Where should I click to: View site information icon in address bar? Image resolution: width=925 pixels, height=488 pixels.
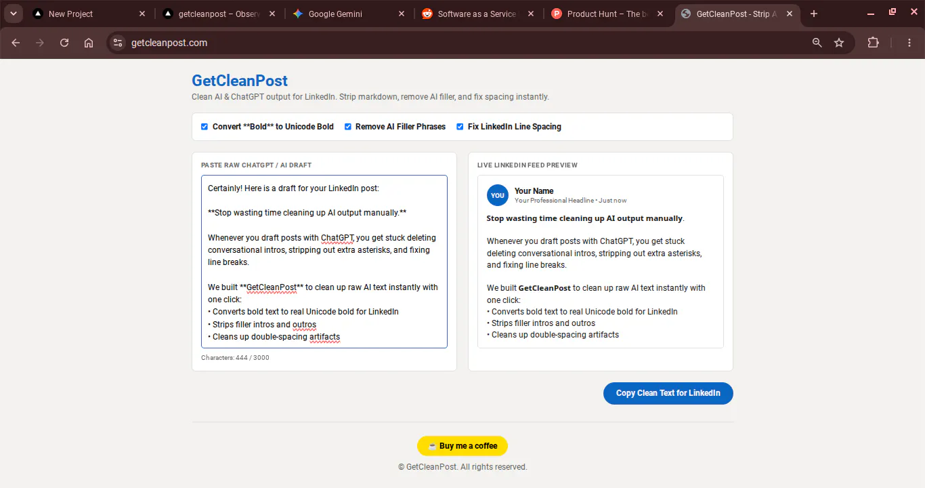118,43
